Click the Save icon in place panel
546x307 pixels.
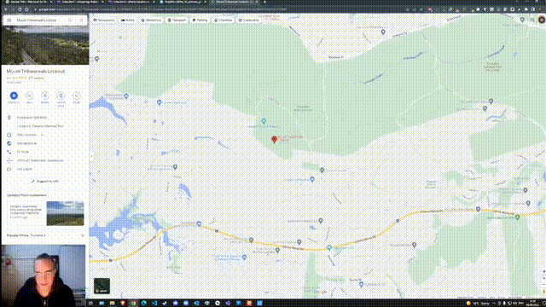pyautogui.click(x=30, y=96)
